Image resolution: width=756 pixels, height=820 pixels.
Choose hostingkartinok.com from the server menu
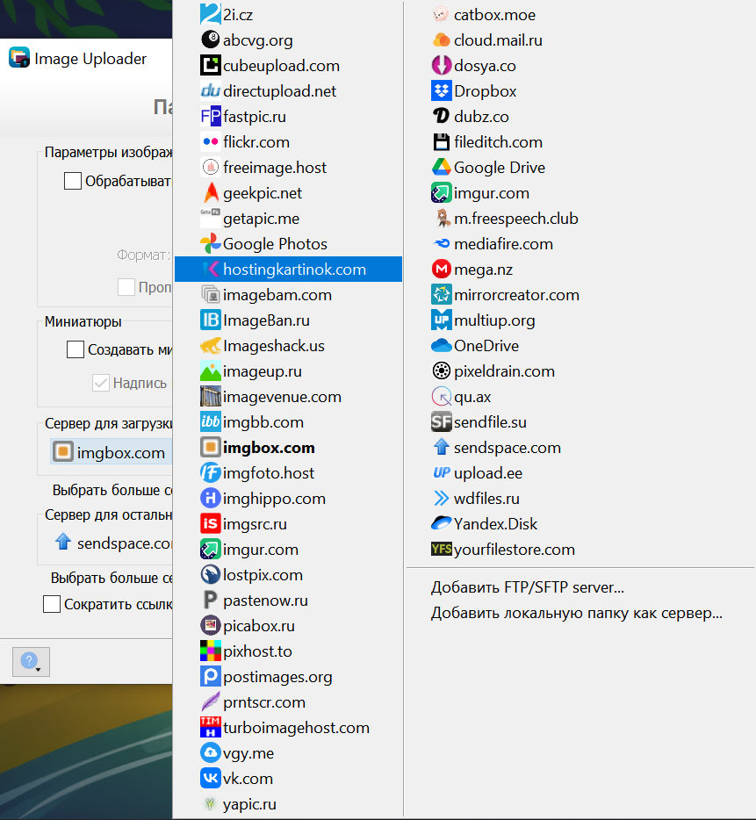[288, 270]
